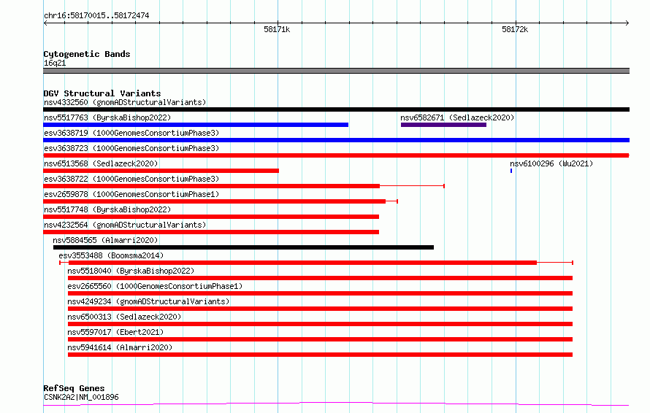The height and width of the screenshot is (413, 650).
Task: Click the red nsv5597017 variant bar
Action: (x=320, y=340)
